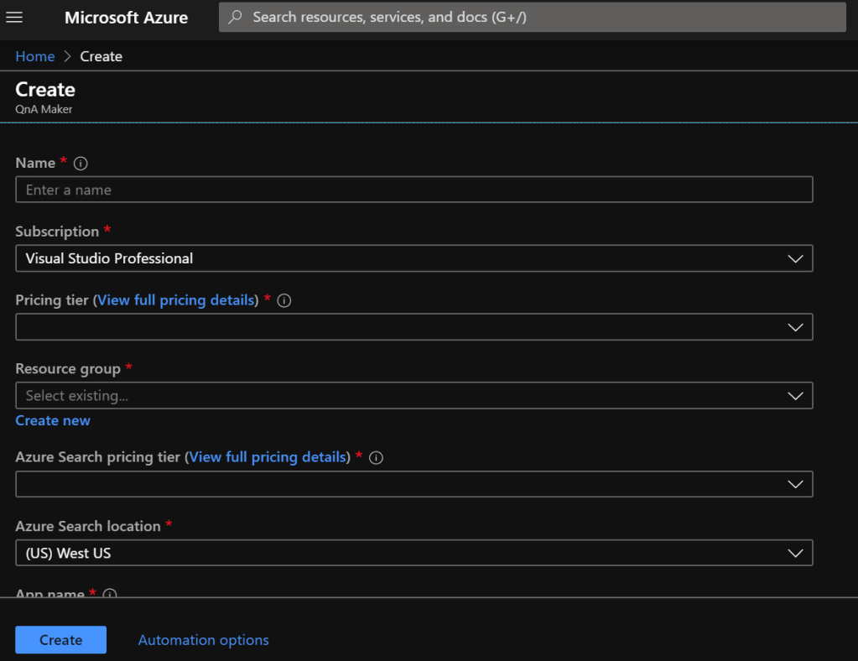858x661 pixels.
Task: Click the info icon next to App name
Action: [109, 592]
